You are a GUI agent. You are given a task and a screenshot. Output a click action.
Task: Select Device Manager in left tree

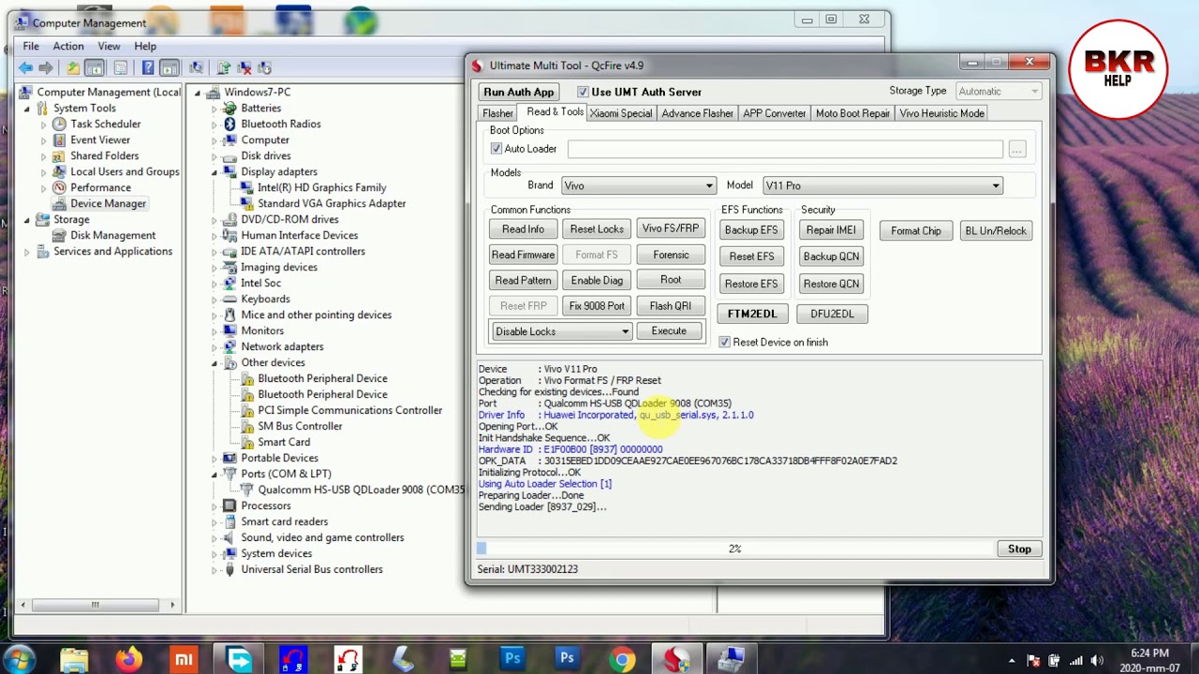(108, 203)
